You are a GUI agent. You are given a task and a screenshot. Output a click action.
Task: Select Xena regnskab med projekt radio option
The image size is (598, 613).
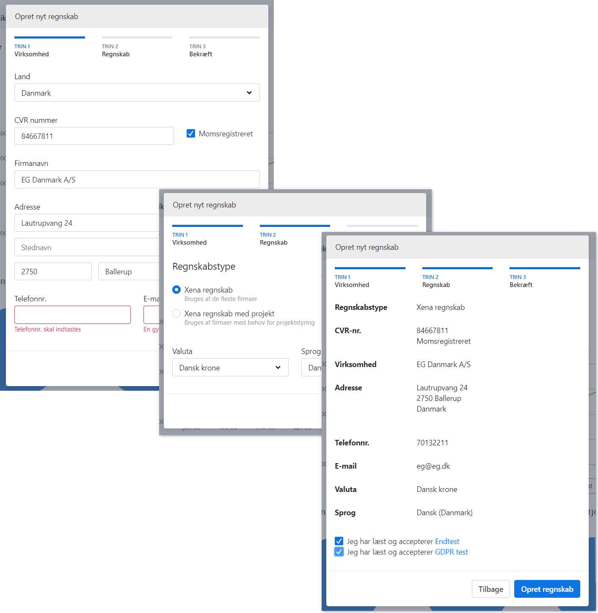click(176, 313)
